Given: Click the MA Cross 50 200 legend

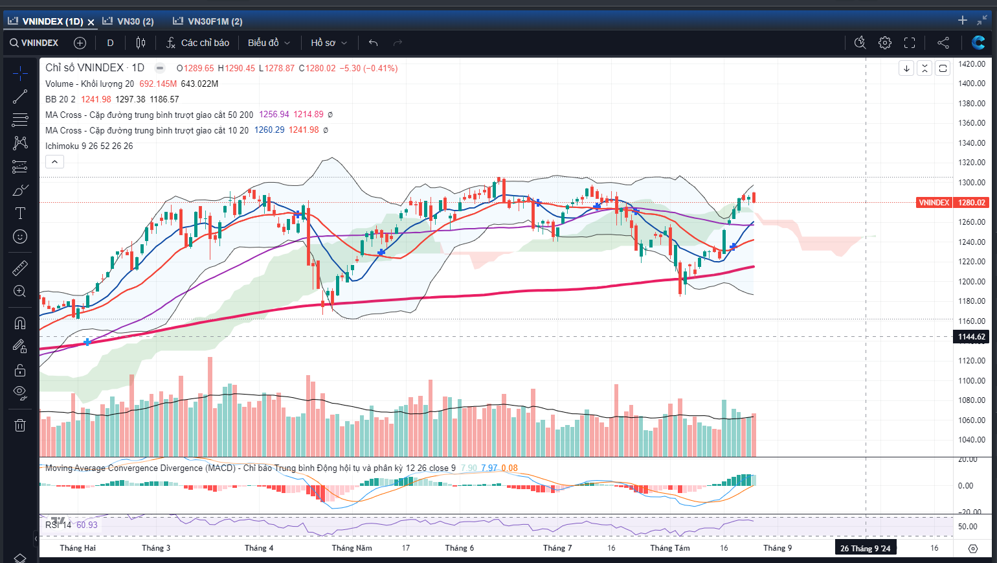Looking at the screenshot, I should click(x=149, y=115).
